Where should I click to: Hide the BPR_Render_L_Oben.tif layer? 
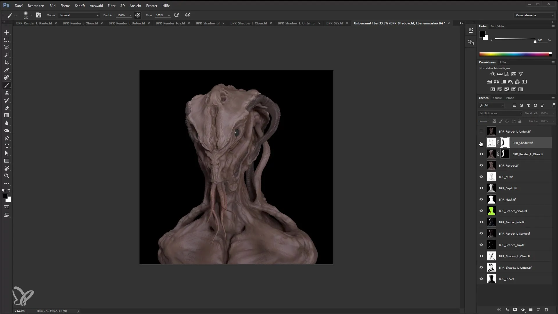point(481,154)
